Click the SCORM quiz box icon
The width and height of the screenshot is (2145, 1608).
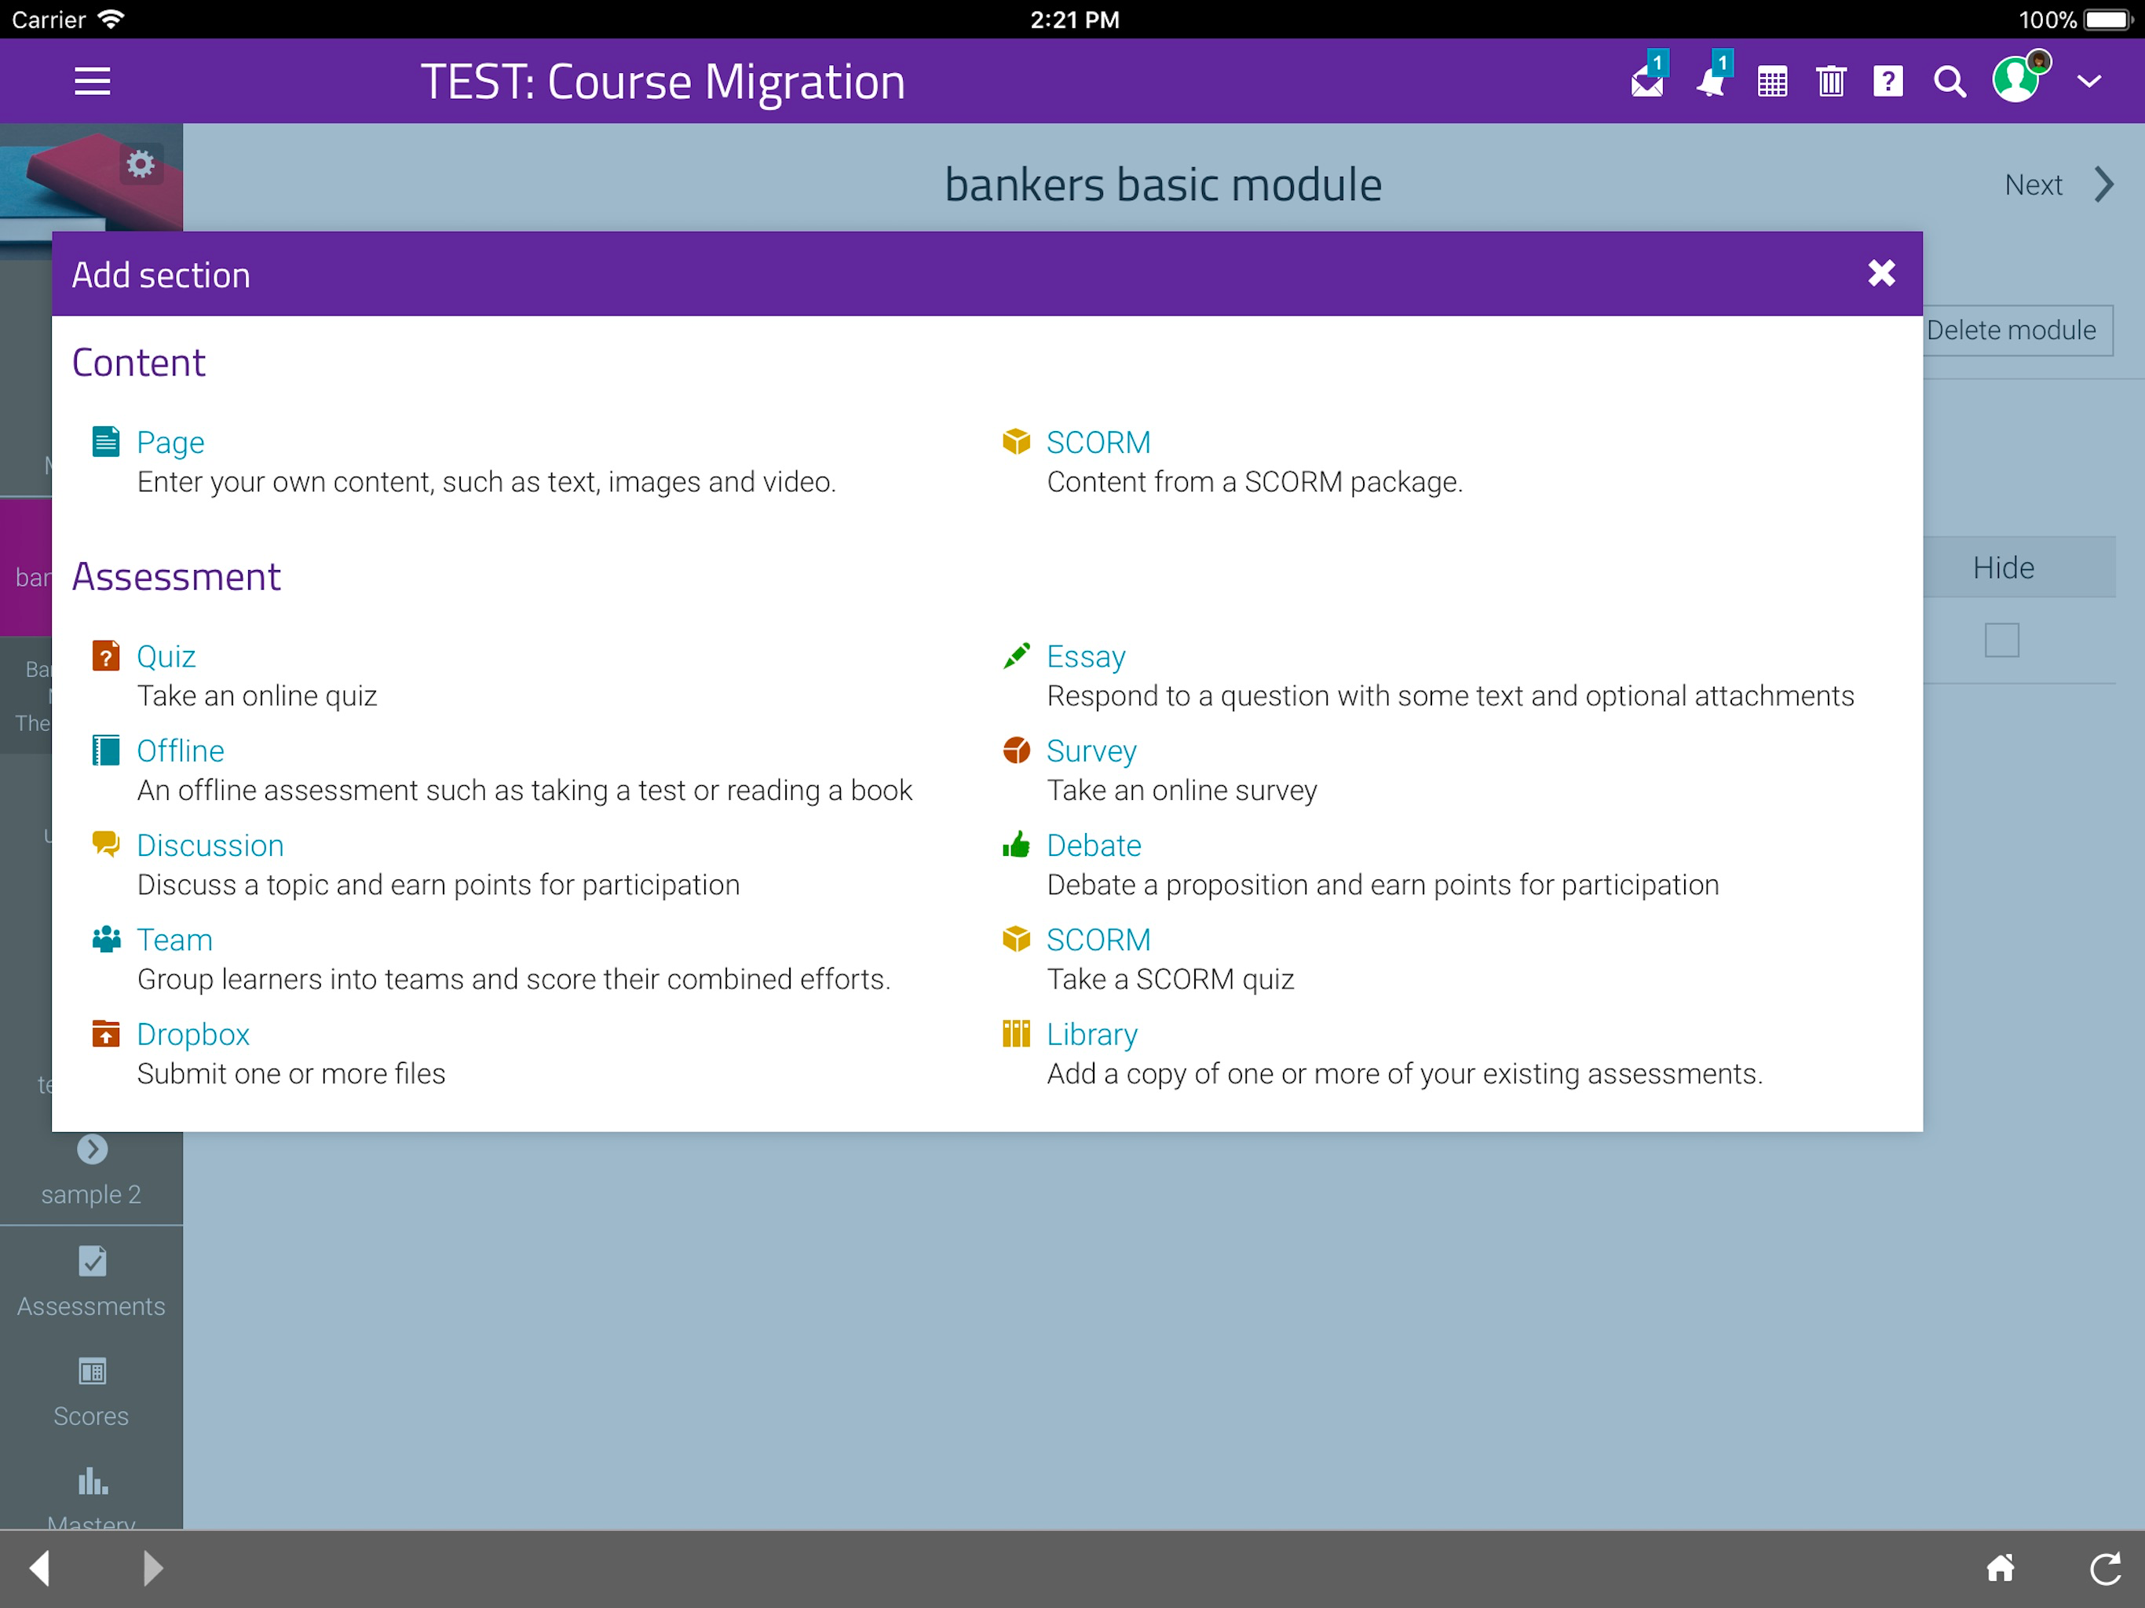click(1015, 939)
